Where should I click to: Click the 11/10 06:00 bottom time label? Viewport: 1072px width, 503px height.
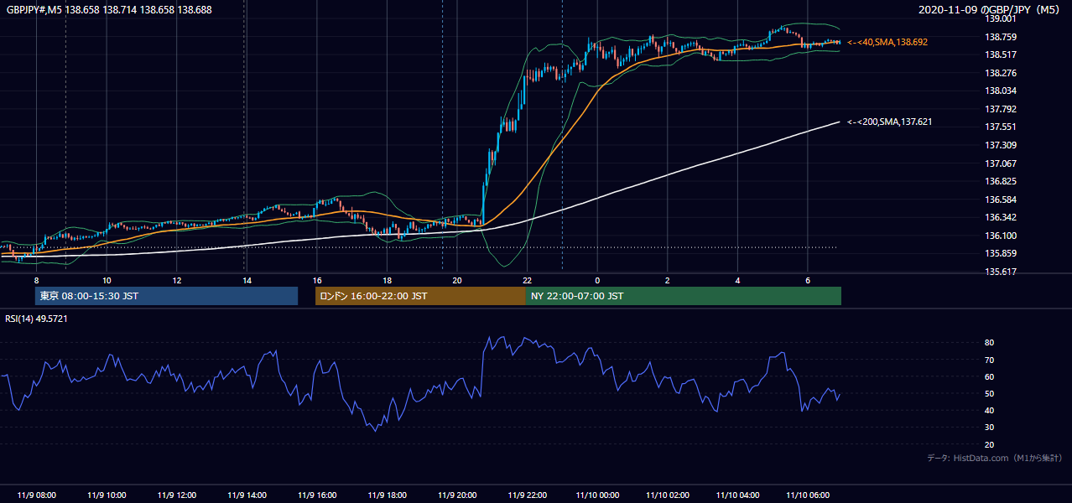click(x=807, y=495)
